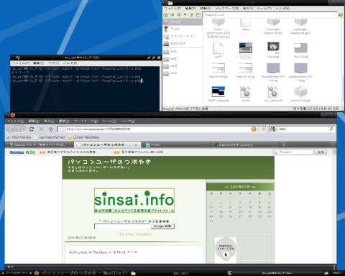Go to previous month in calendar
The width and height of the screenshot is (345, 276).
click(x=226, y=187)
